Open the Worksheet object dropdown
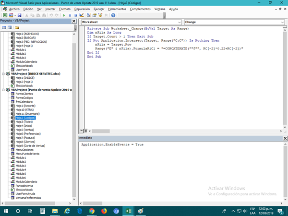Viewport: 288px width, 216px height. 179,22
